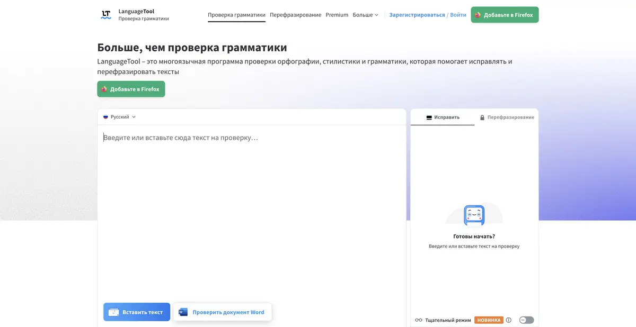The width and height of the screenshot is (636, 327).
Task: Click the Вставить текст button
Action: click(137, 312)
